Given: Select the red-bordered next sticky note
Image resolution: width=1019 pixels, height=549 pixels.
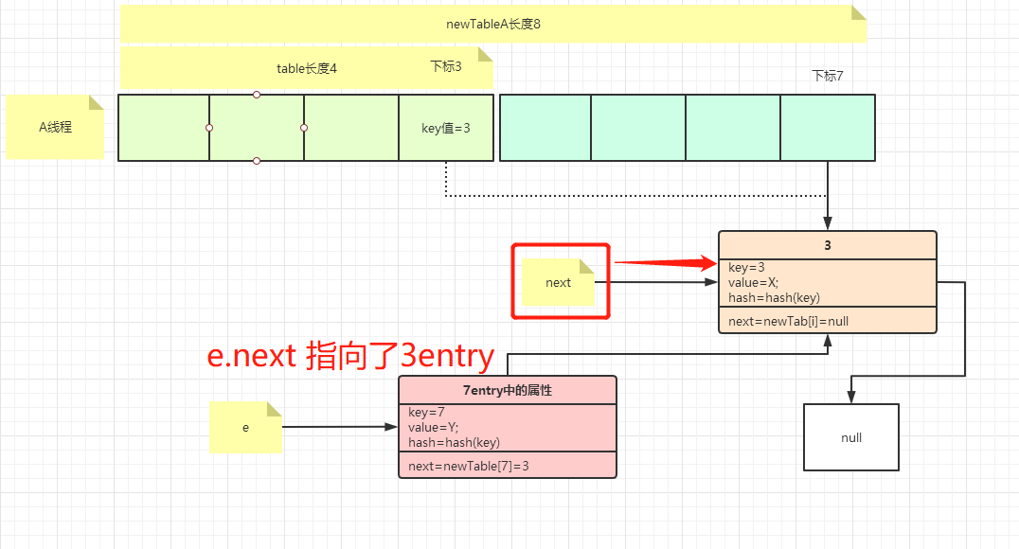Looking at the screenshot, I should coord(559,281).
